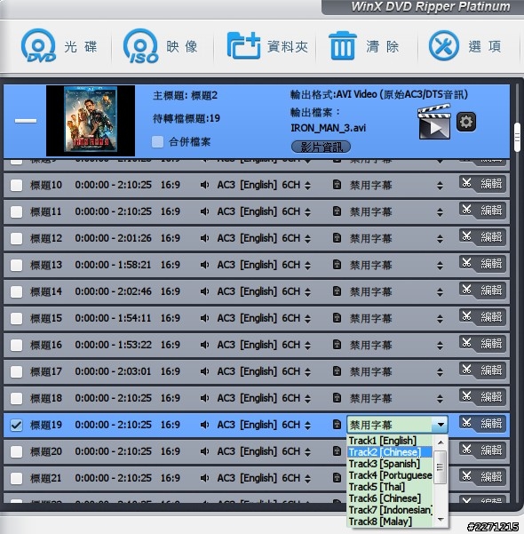Select Track4 [Portuguese] subtitle
Viewport: 524px width, 534px height.
tap(390, 475)
